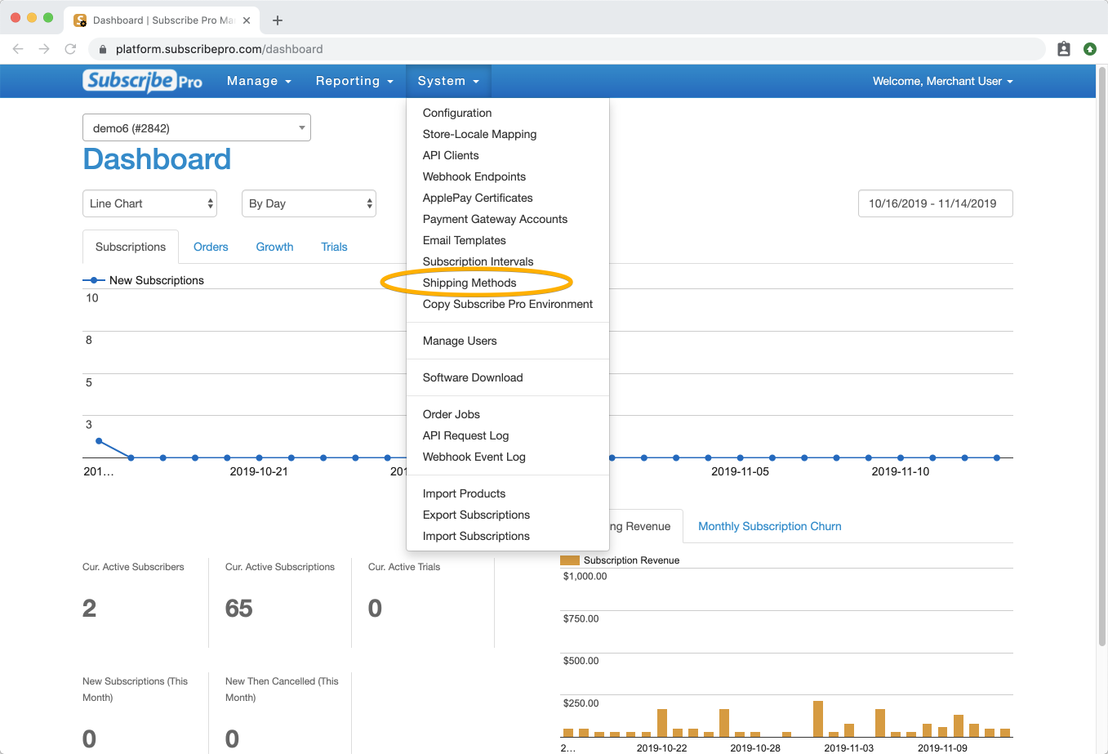
Task: Click the 2019-11-05 axis label on line chart
Action: (x=740, y=471)
